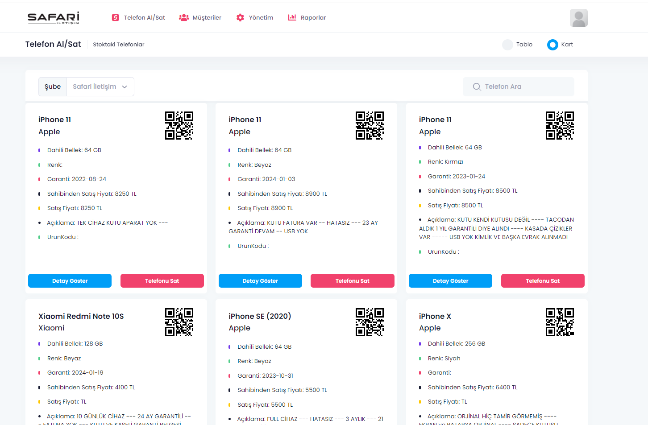Click Telefonu Sat on iPhone 11 8250 TL card
The width and height of the screenshot is (648, 425).
[162, 281]
